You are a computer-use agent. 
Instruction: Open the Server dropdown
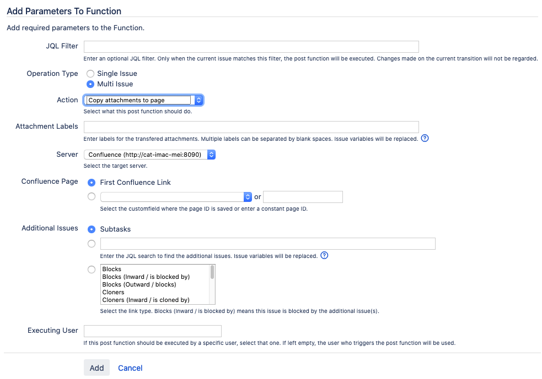[x=149, y=155]
